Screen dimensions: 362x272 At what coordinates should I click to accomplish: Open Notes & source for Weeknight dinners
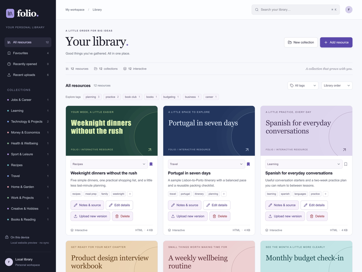pos(87,205)
